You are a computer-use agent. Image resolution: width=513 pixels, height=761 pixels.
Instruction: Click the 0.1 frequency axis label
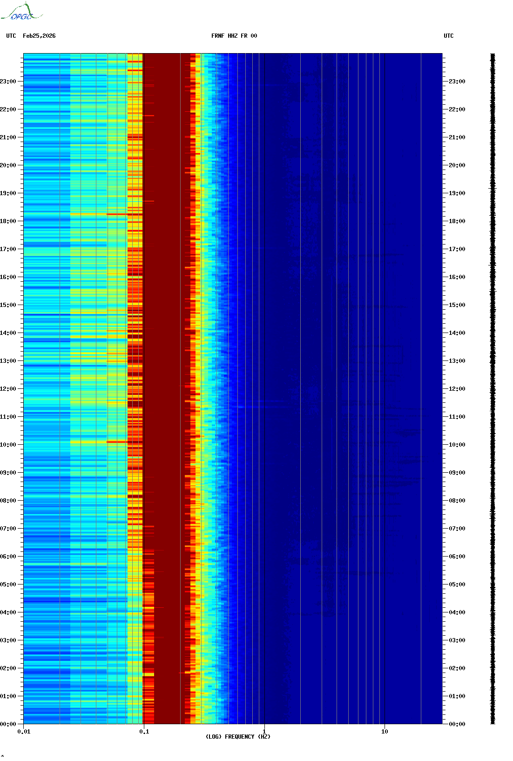pyautogui.click(x=144, y=732)
